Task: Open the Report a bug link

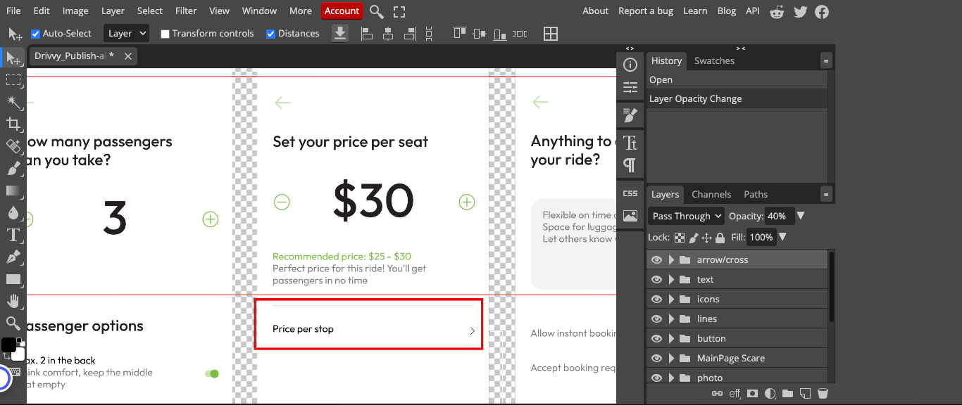Action: click(x=646, y=11)
